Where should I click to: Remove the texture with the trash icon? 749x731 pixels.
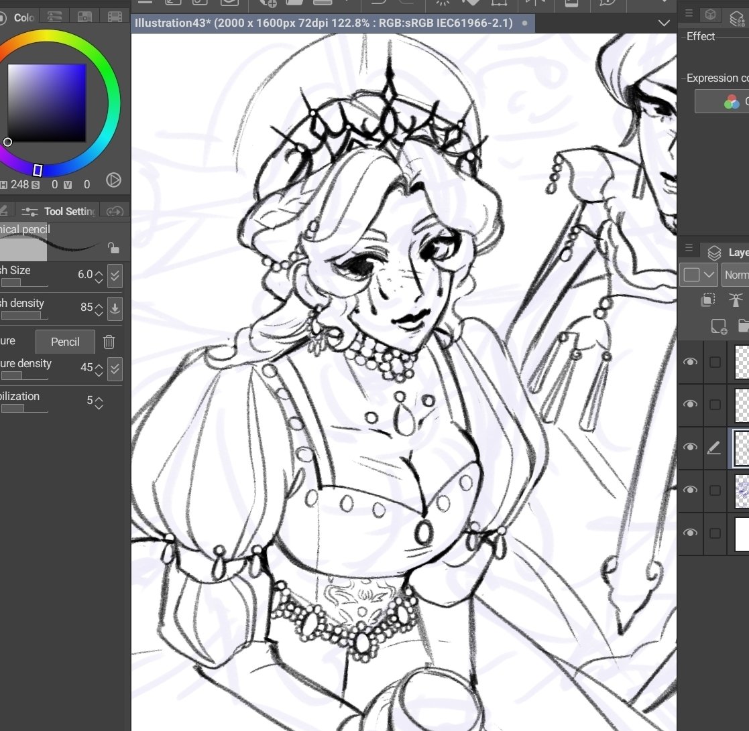point(109,342)
